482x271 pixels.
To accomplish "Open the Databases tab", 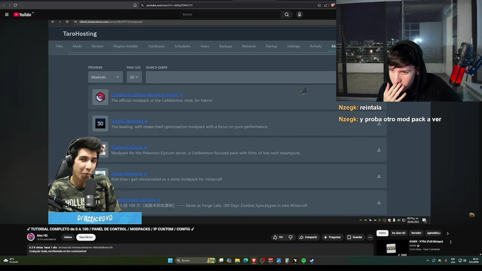I will (156, 46).
